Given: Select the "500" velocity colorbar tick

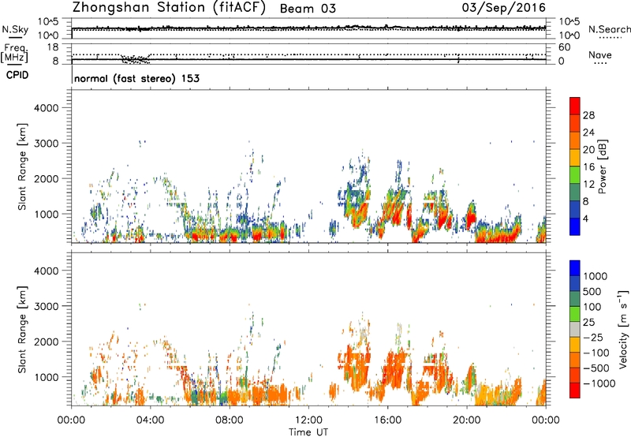Looking at the screenshot, I should [x=592, y=291].
